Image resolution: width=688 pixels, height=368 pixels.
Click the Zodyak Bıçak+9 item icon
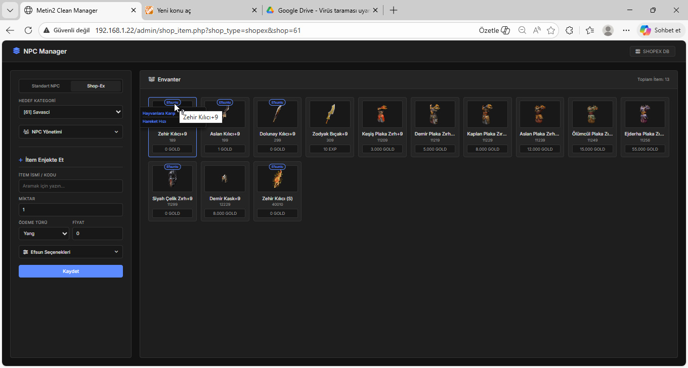tap(330, 114)
